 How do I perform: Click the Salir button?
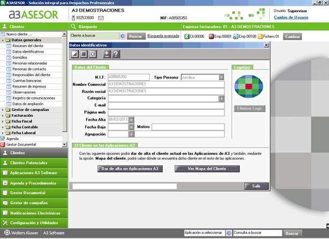pos(256,186)
